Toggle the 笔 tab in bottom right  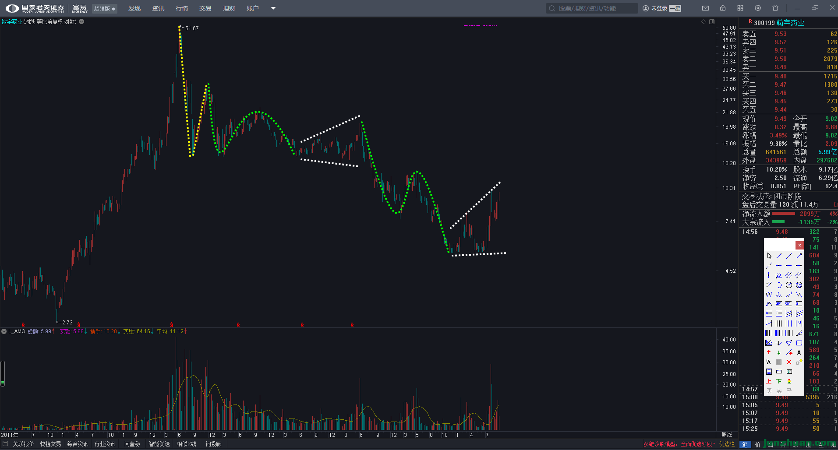[x=745, y=444]
